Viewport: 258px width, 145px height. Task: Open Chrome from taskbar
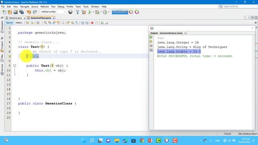point(141,141)
